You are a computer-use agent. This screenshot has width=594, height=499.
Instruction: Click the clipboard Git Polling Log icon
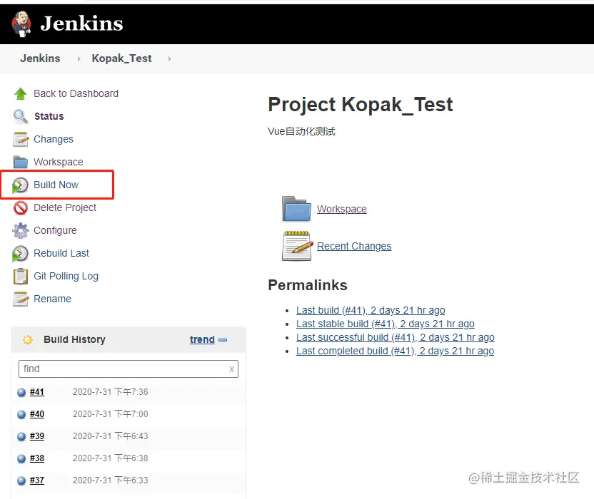click(21, 276)
